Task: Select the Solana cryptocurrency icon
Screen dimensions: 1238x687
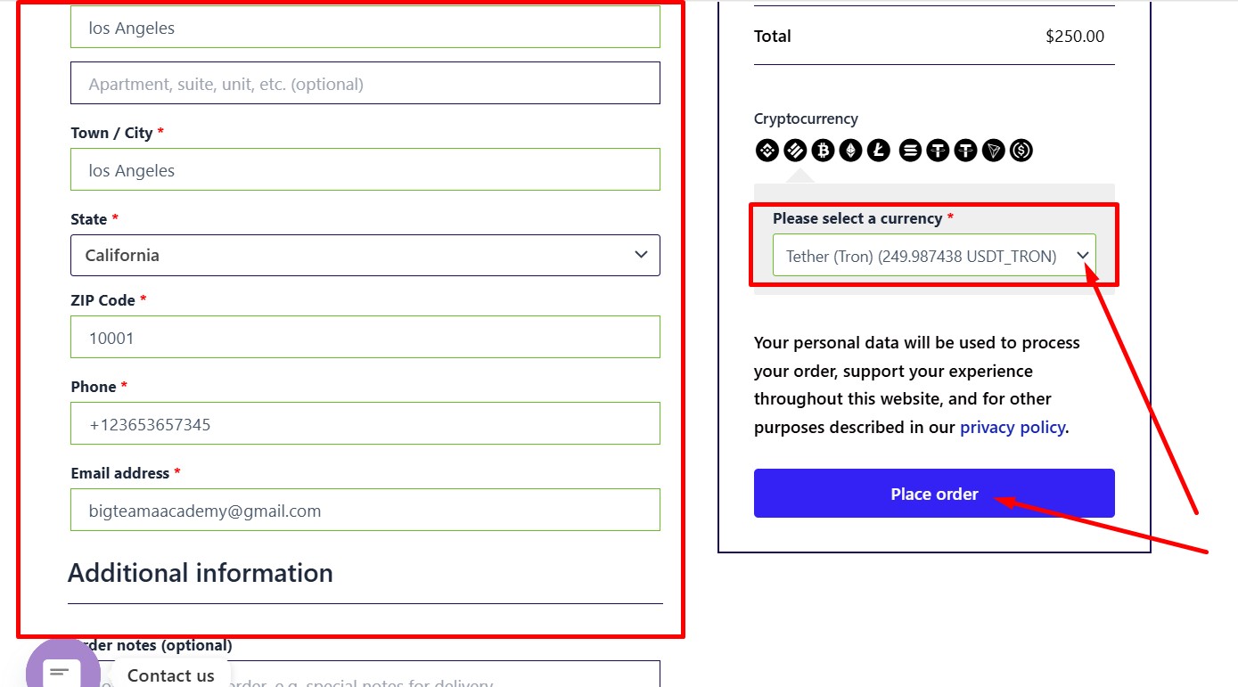Action: pyautogui.click(x=909, y=150)
